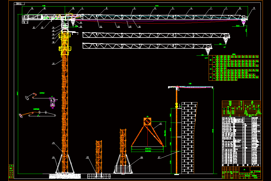Select the yellow climbing frame on the tower
Screen dimensions: 271x181
pyautogui.click(x=65, y=44)
